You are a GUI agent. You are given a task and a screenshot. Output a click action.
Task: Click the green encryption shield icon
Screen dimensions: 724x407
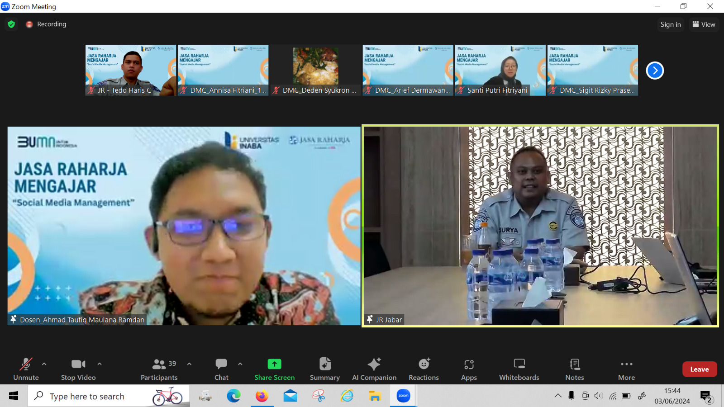[x=11, y=24]
